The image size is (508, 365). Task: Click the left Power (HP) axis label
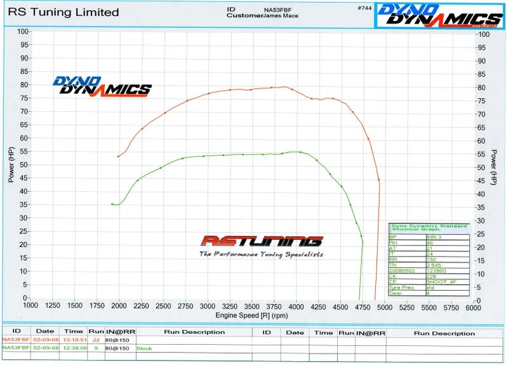tap(11, 165)
